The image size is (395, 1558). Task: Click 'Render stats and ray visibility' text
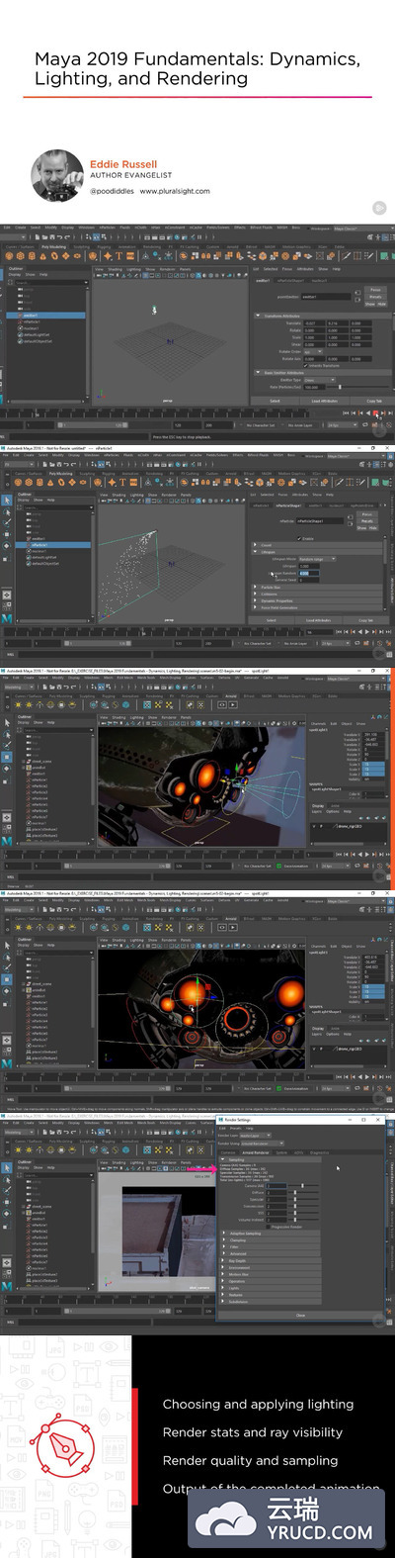tap(253, 1432)
